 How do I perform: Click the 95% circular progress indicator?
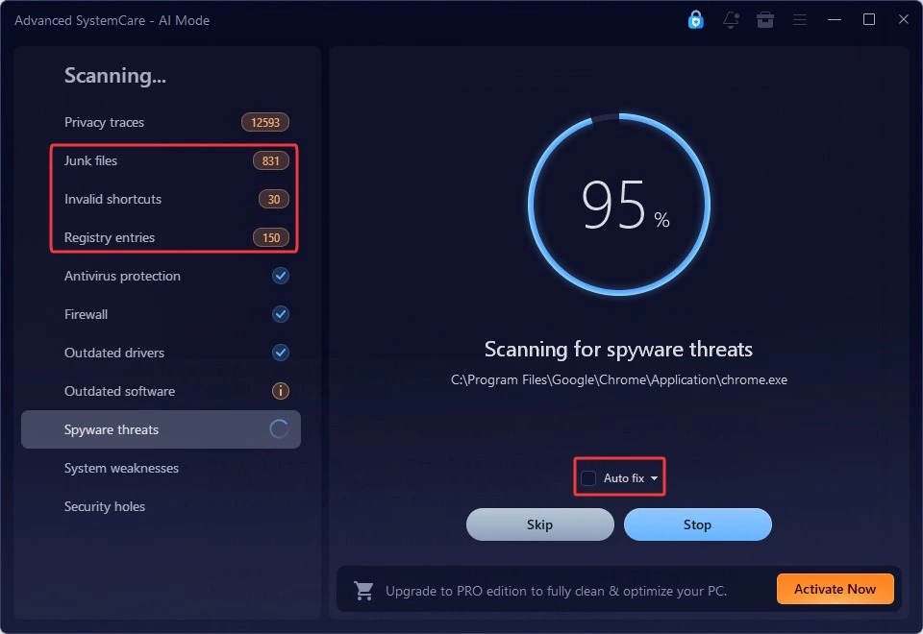[618, 204]
